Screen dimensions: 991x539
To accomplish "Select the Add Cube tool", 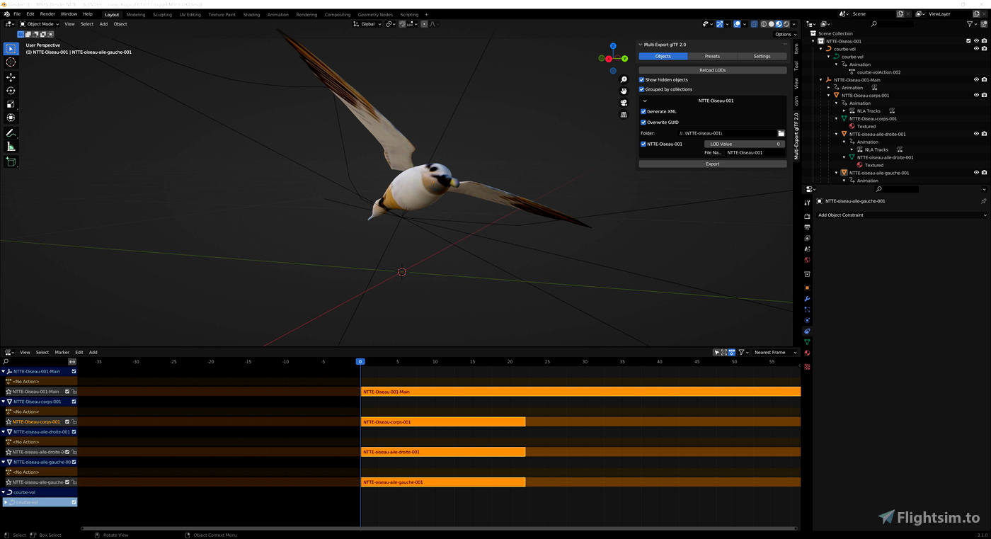I will click(11, 162).
